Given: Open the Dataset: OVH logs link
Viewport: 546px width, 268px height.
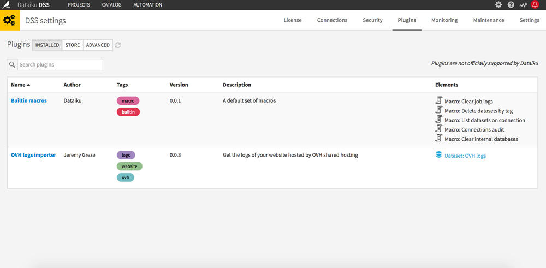Looking at the screenshot, I should point(465,156).
